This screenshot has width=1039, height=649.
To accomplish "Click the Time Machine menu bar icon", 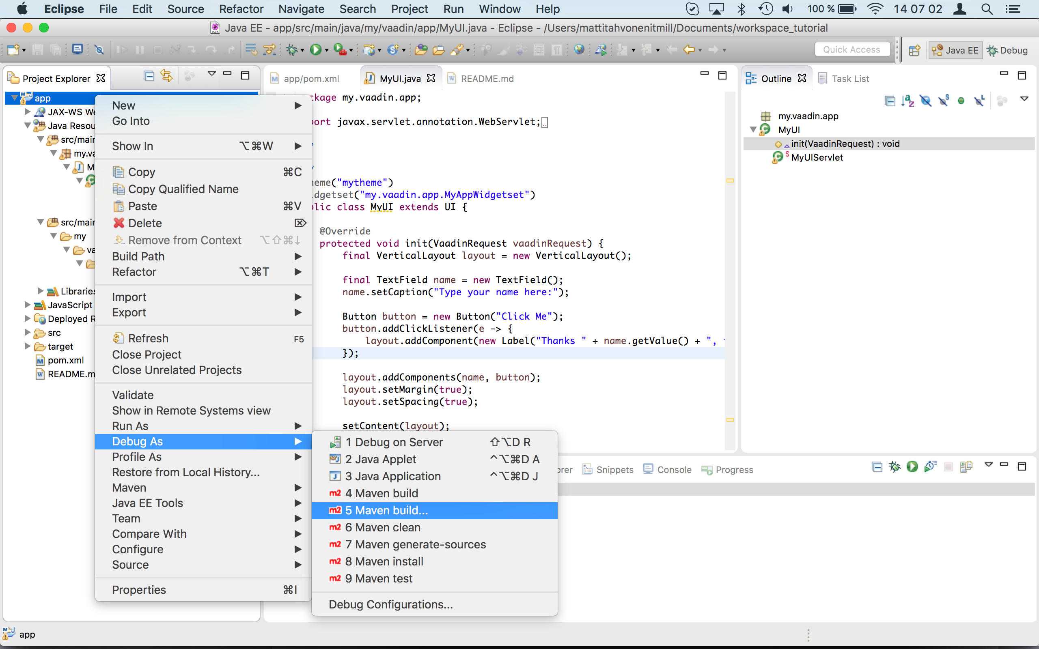I will 765,9.
